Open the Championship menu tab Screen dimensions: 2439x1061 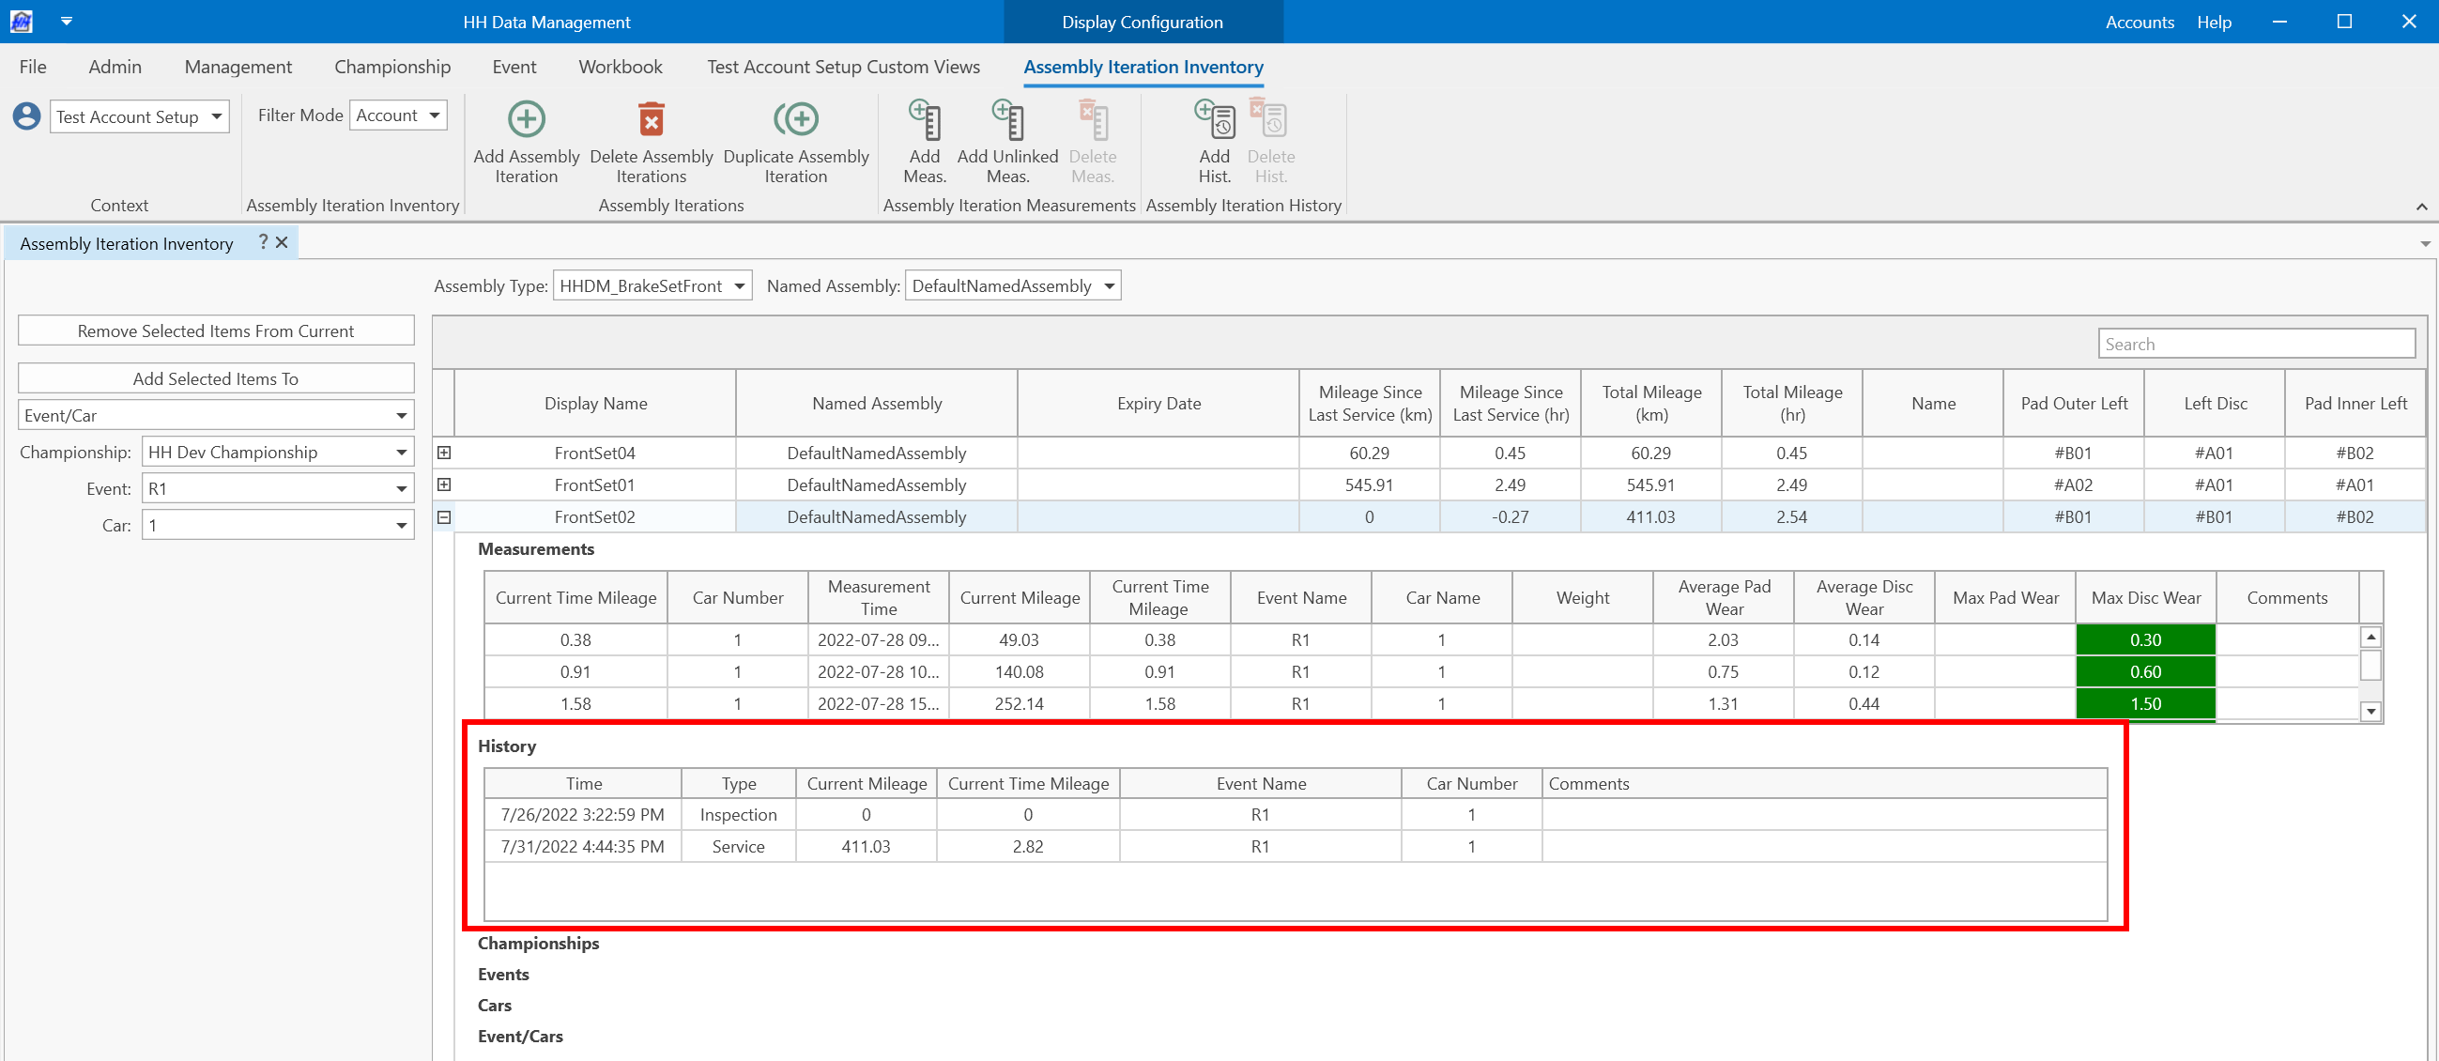point(392,67)
